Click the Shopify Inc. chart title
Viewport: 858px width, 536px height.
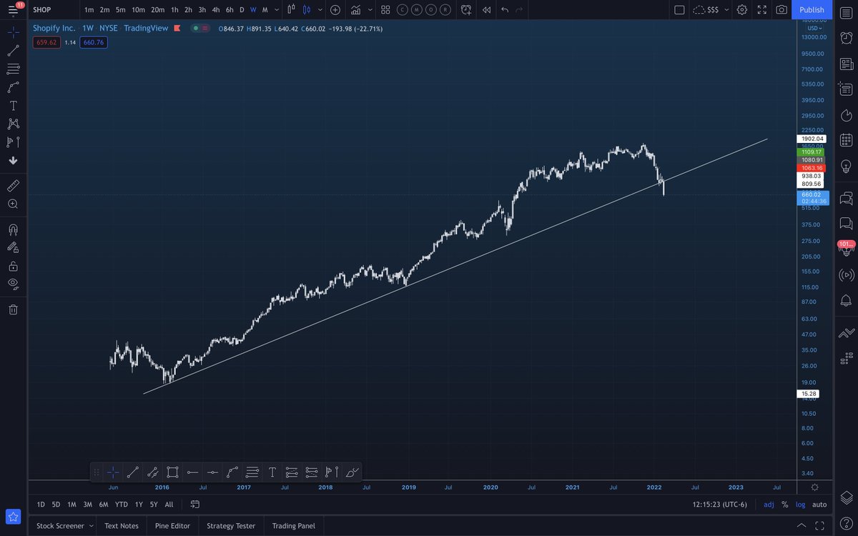point(54,28)
